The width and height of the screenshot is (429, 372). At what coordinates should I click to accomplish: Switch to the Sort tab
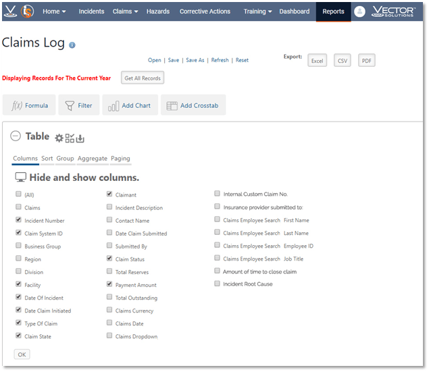pos(47,159)
